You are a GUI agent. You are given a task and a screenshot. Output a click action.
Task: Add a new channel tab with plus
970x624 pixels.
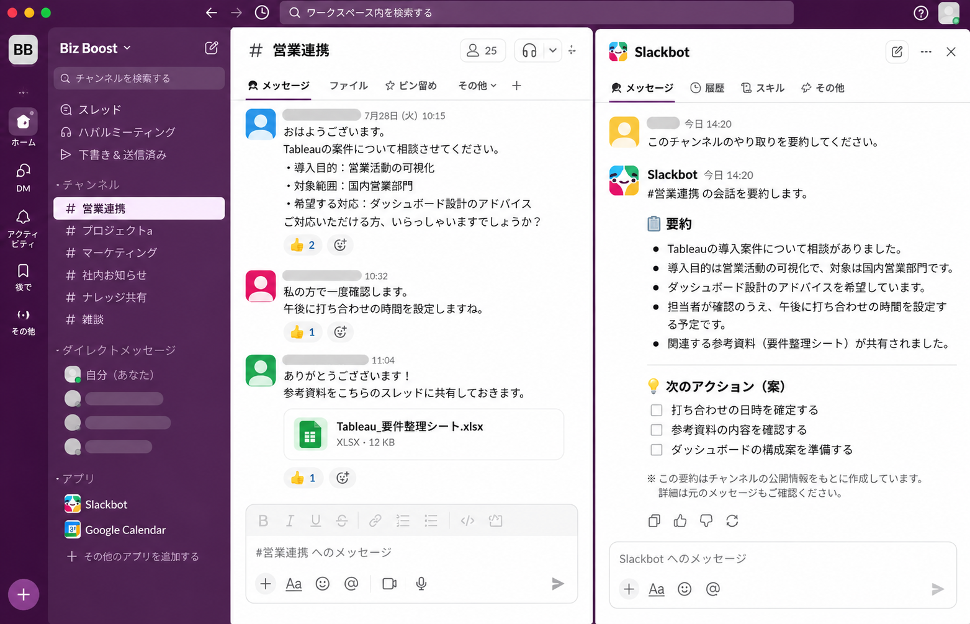[x=516, y=86]
